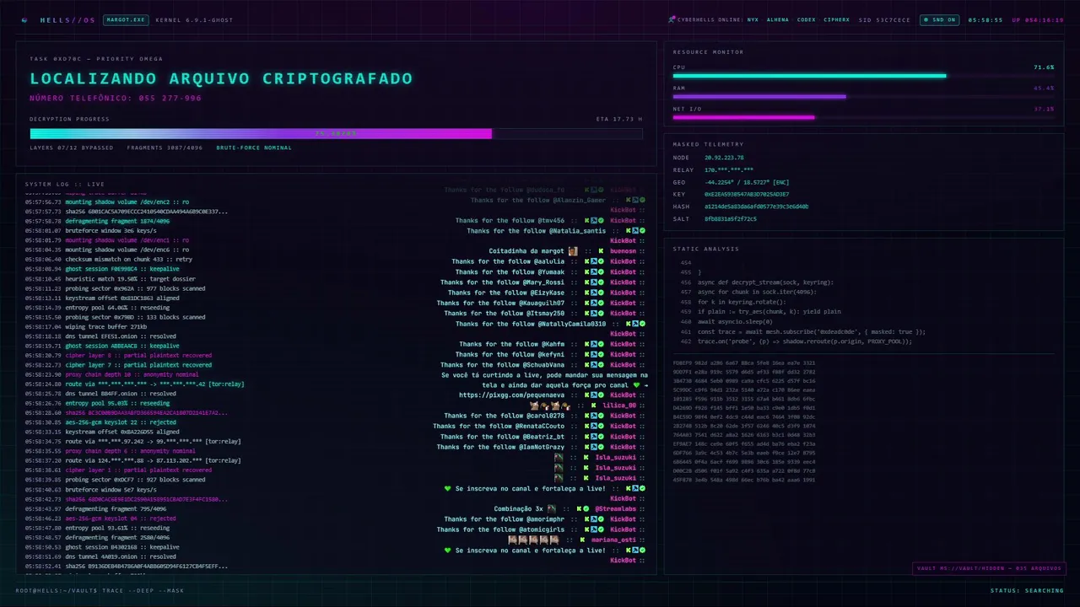Viewport: 1080px width, 607px height.
Task: Click verified badge in the @carol0278 follow row
Action: (601, 416)
